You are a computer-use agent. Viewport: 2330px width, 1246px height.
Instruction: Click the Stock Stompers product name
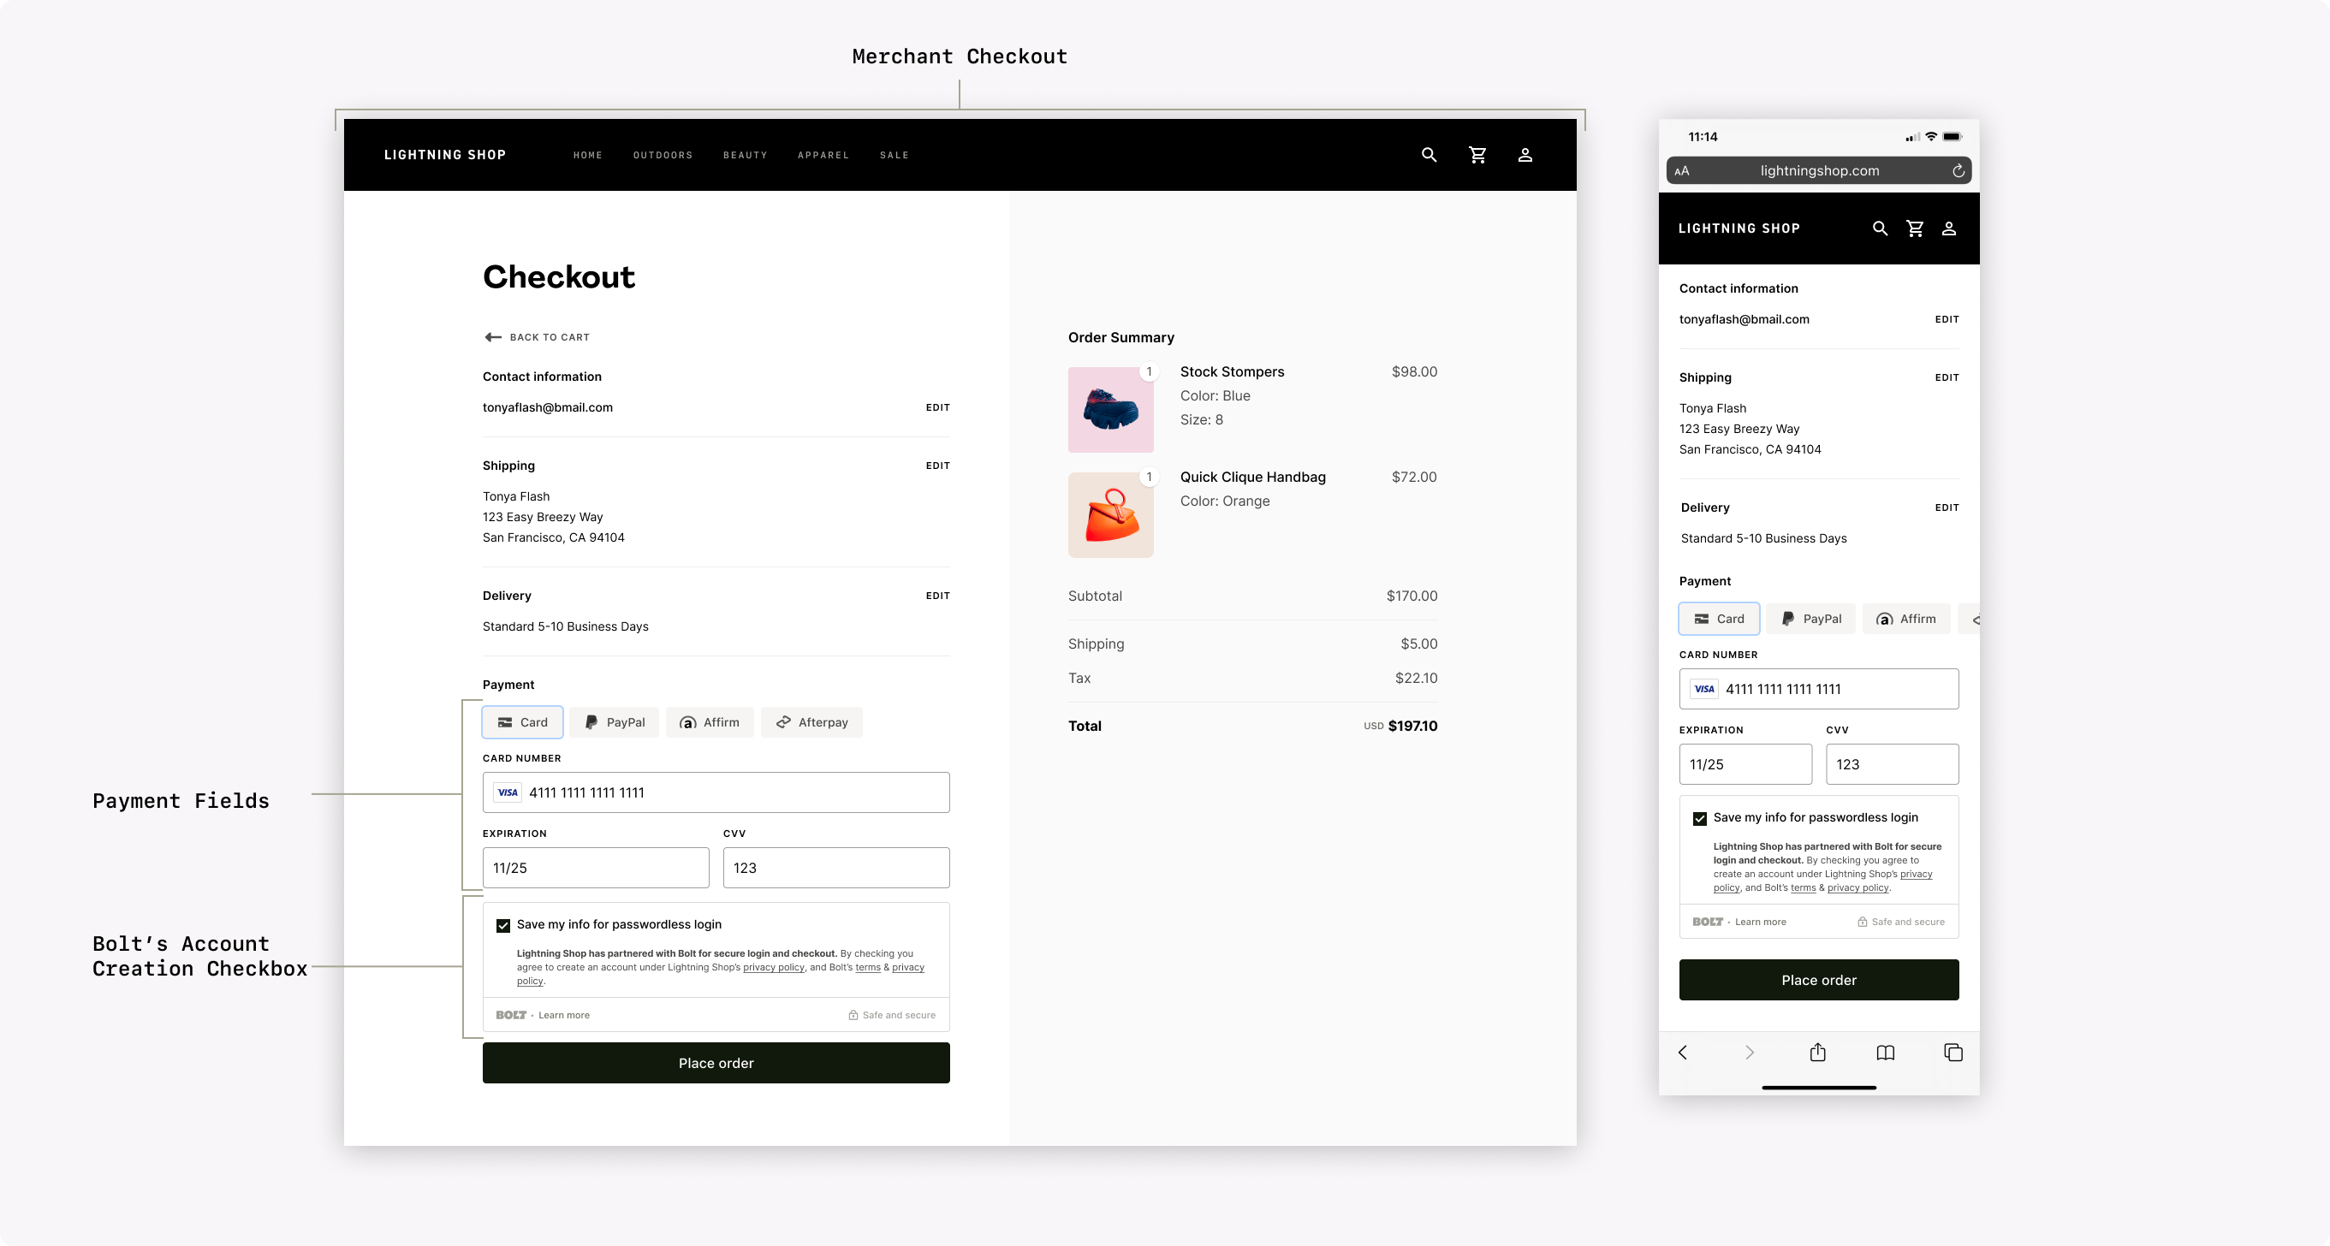point(1232,371)
